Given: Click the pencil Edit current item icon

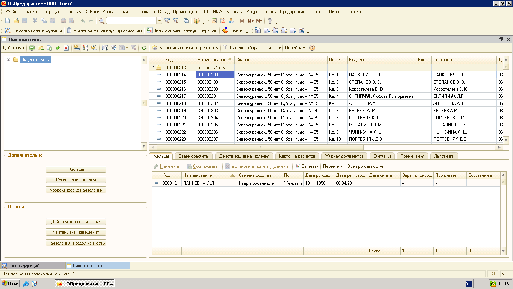Looking at the screenshot, I should click(x=58, y=48).
